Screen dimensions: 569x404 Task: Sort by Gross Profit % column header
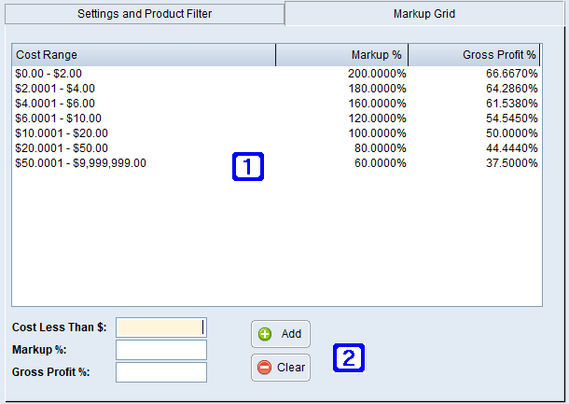pyautogui.click(x=475, y=55)
